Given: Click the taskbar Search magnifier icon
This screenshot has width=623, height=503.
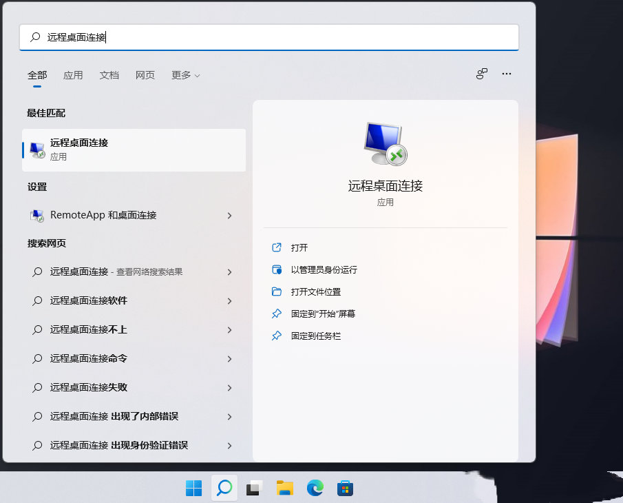Looking at the screenshot, I should pos(224,489).
